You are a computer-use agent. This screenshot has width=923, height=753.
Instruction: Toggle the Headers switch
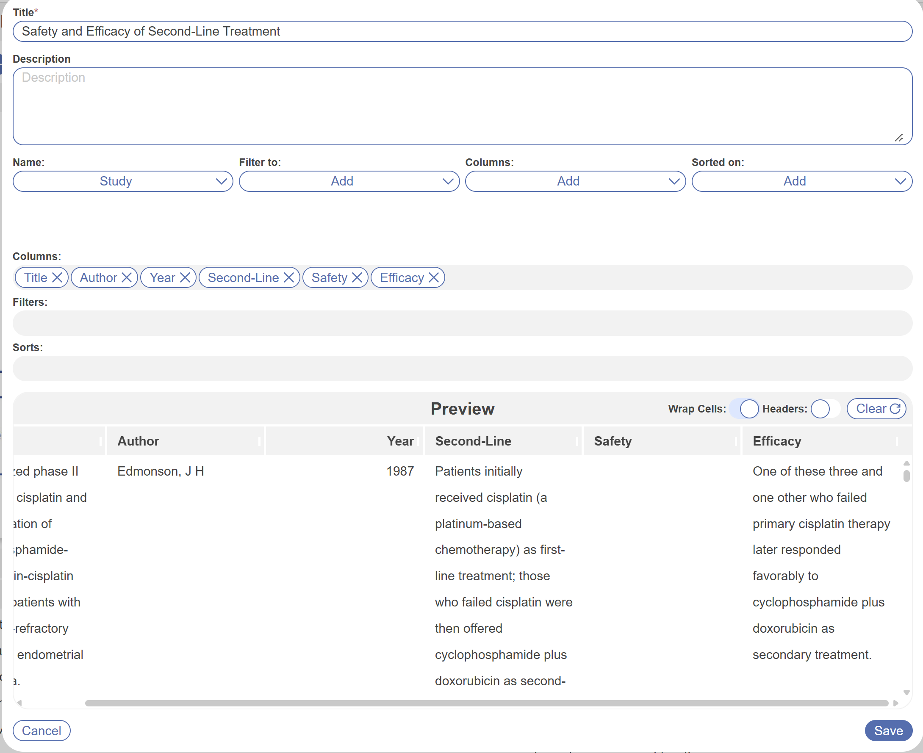(825, 409)
